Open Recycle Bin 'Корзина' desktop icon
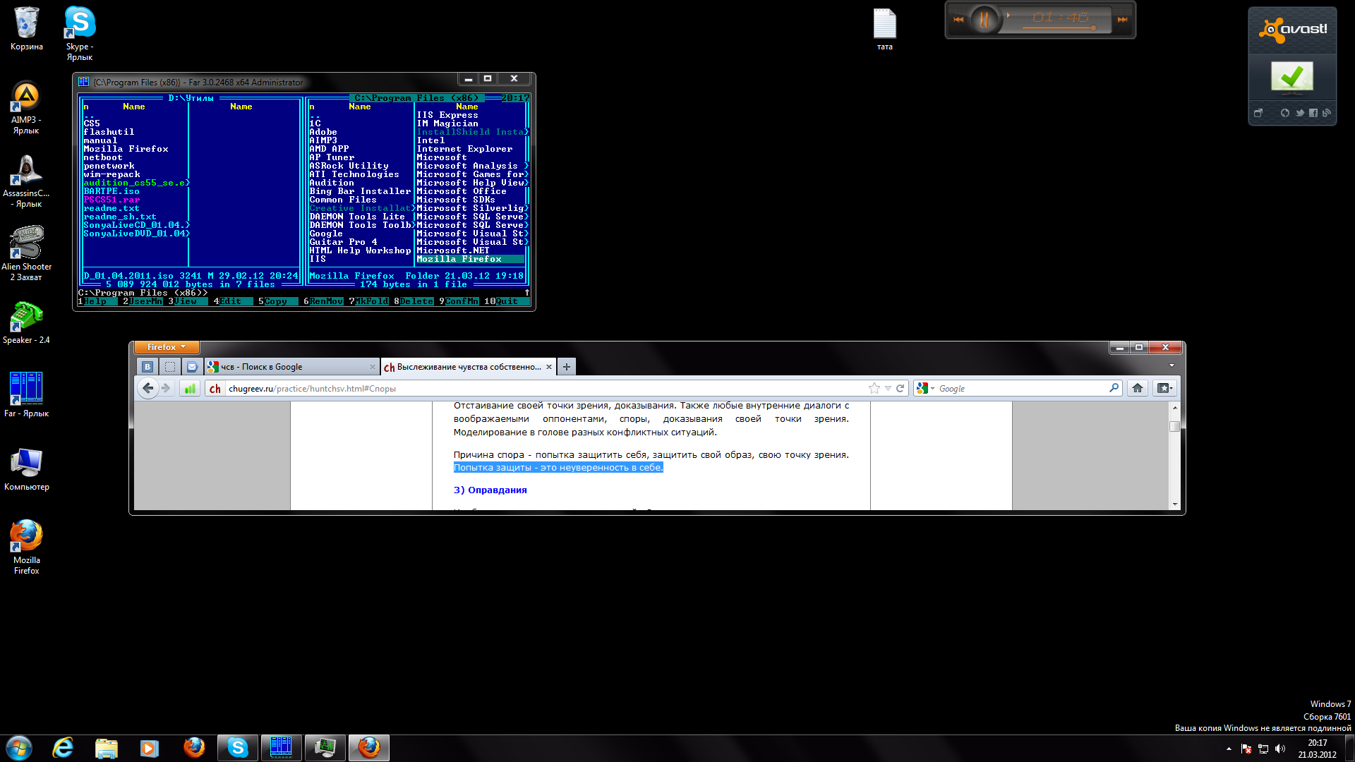Viewport: 1355px width, 762px height. click(x=27, y=29)
